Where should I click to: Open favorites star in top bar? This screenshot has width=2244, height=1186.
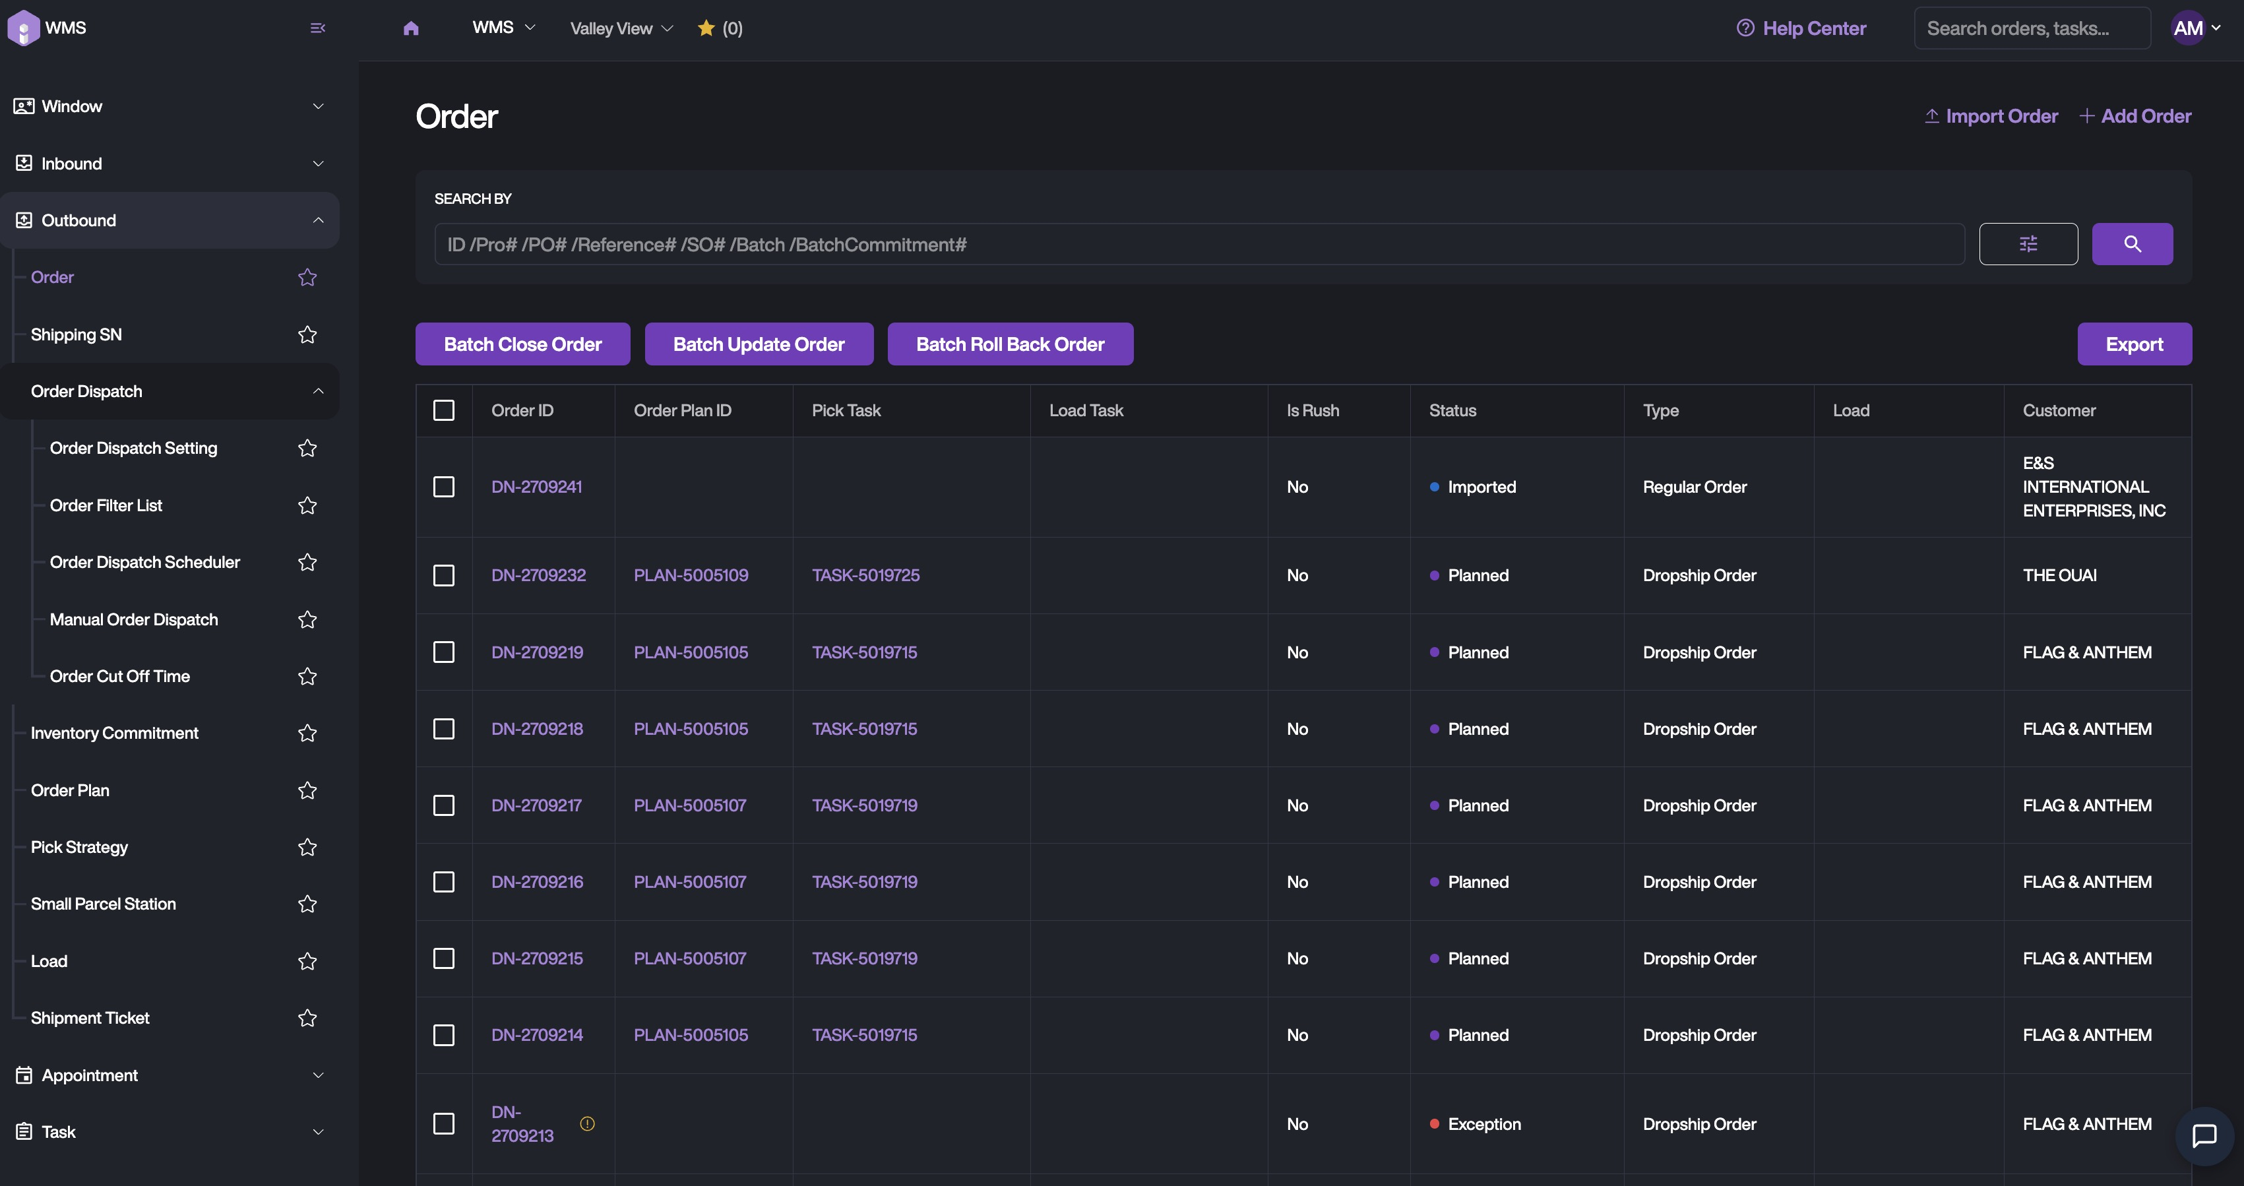706,29
